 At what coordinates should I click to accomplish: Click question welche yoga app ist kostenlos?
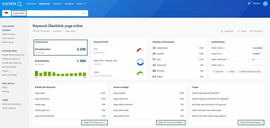click(x=206, y=93)
